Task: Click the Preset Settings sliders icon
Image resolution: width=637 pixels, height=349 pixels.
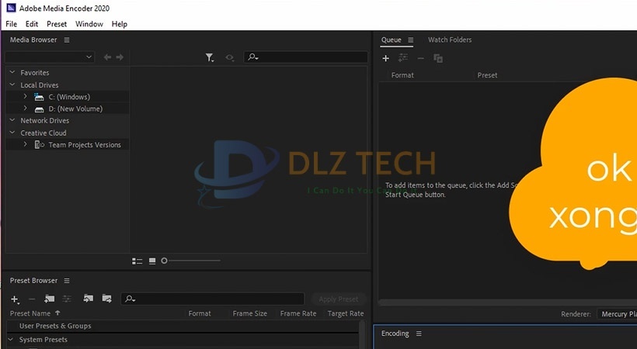Action: tap(67, 299)
